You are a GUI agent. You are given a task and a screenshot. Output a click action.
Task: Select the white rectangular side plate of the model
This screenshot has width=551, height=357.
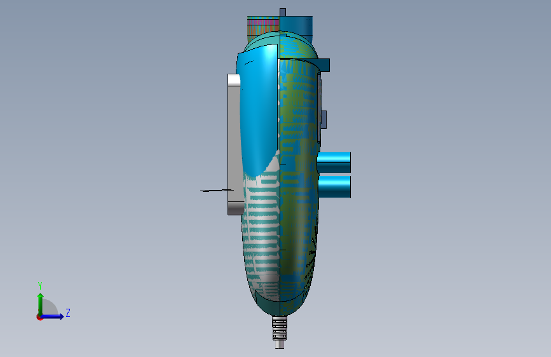coord(235,144)
